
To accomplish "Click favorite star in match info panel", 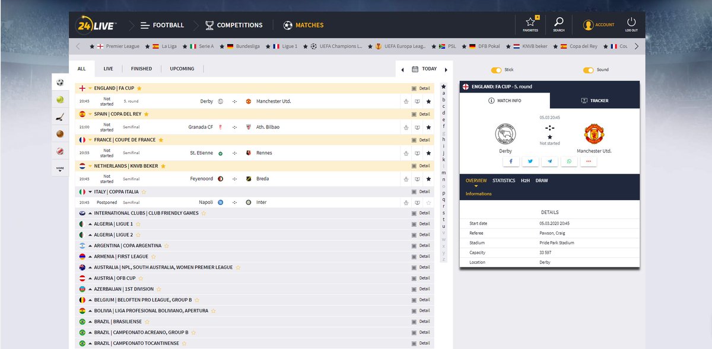I will click(x=549, y=136).
